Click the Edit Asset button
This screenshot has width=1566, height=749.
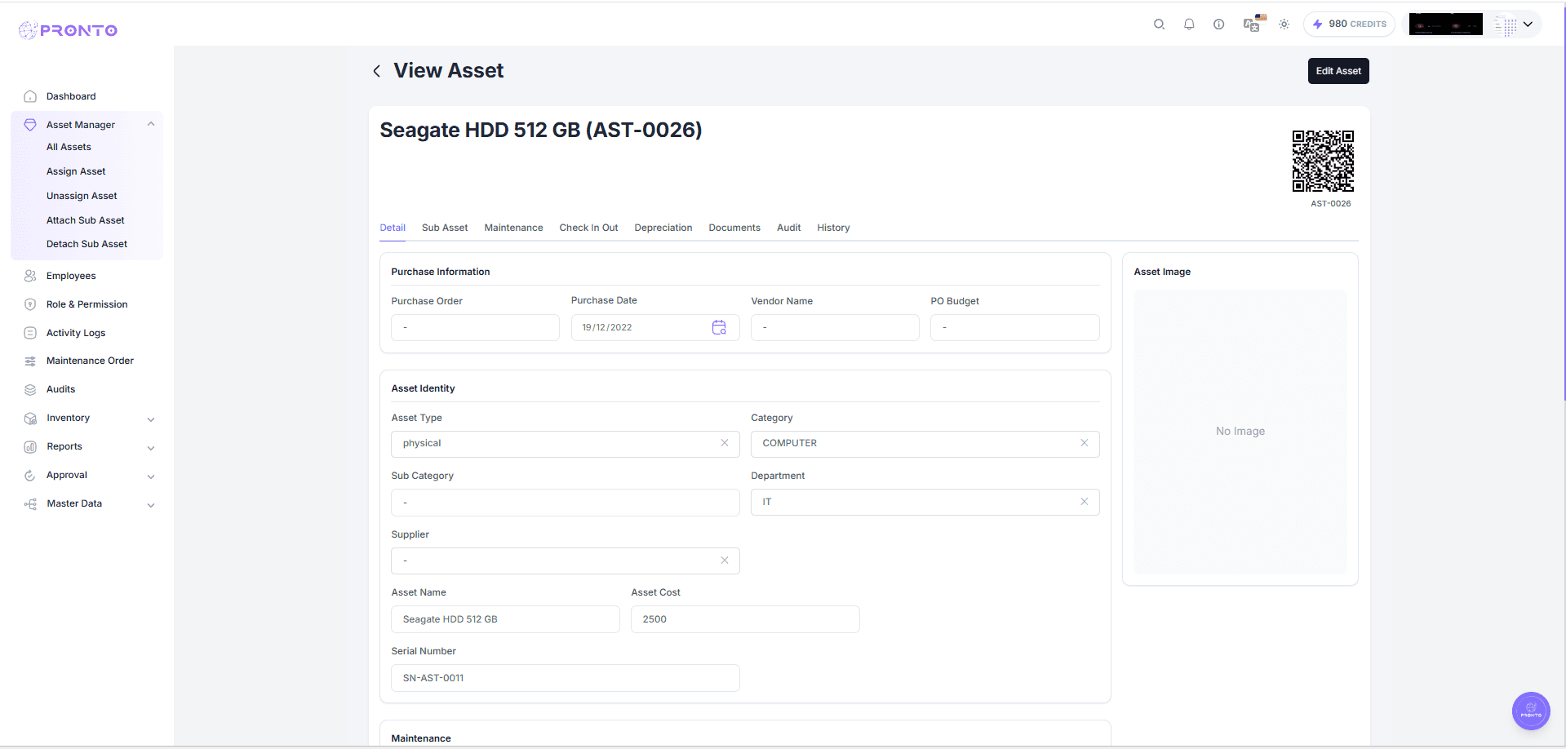(x=1338, y=71)
